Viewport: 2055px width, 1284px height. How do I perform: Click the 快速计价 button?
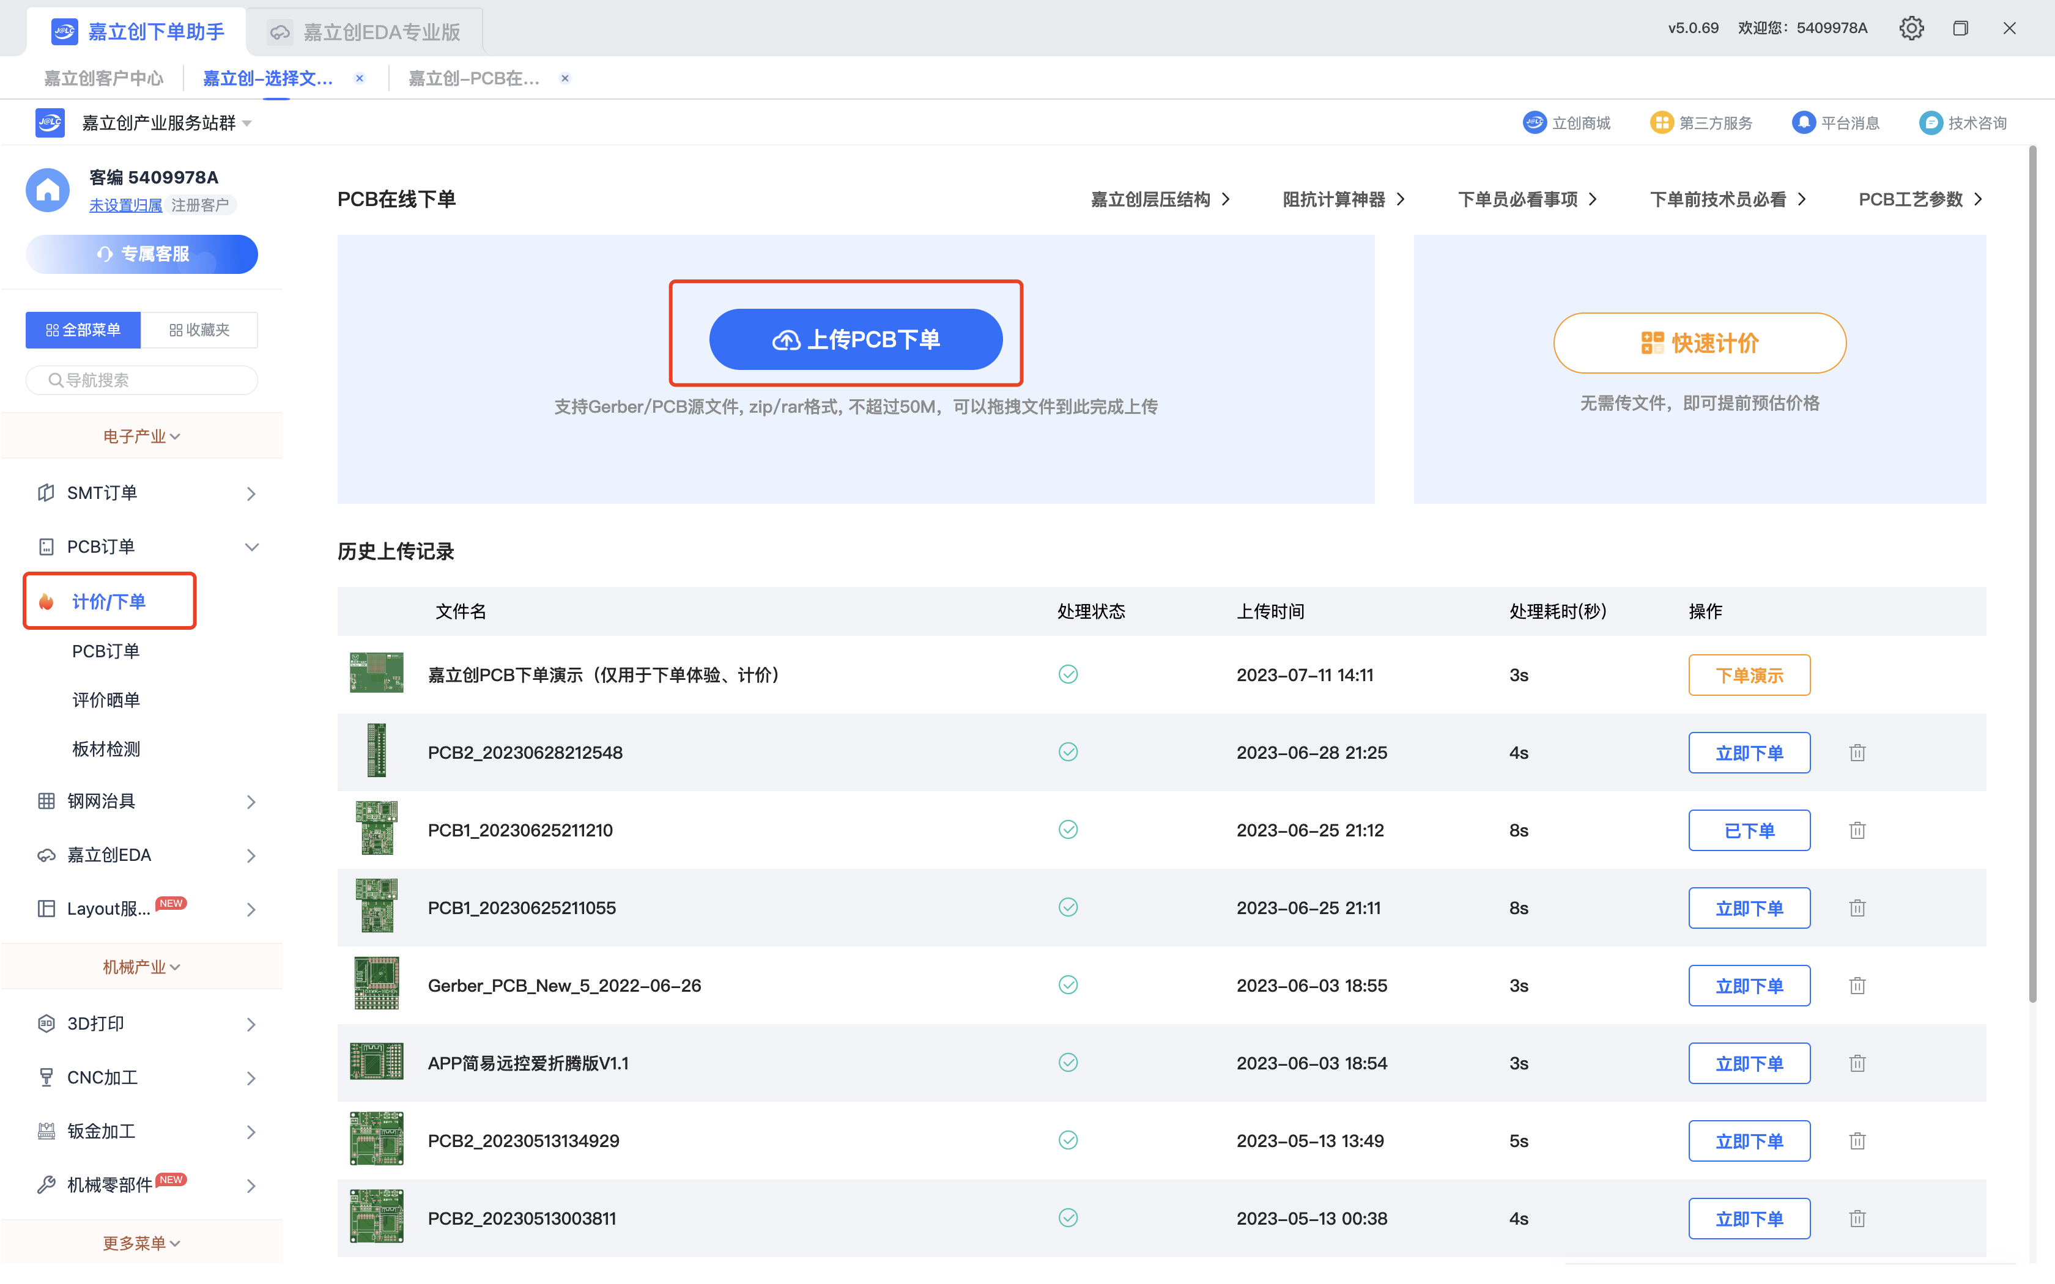pyautogui.click(x=1699, y=343)
